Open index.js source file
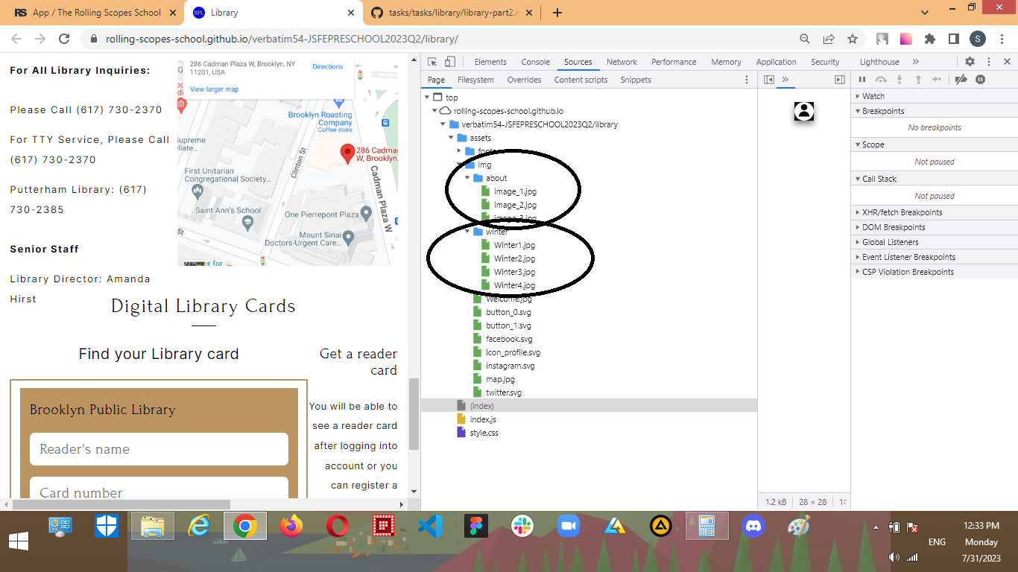The height and width of the screenshot is (572, 1018). pyautogui.click(x=482, y=419)
